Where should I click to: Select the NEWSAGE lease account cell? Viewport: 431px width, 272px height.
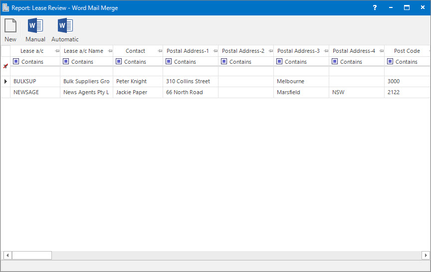tap(35, 93)
